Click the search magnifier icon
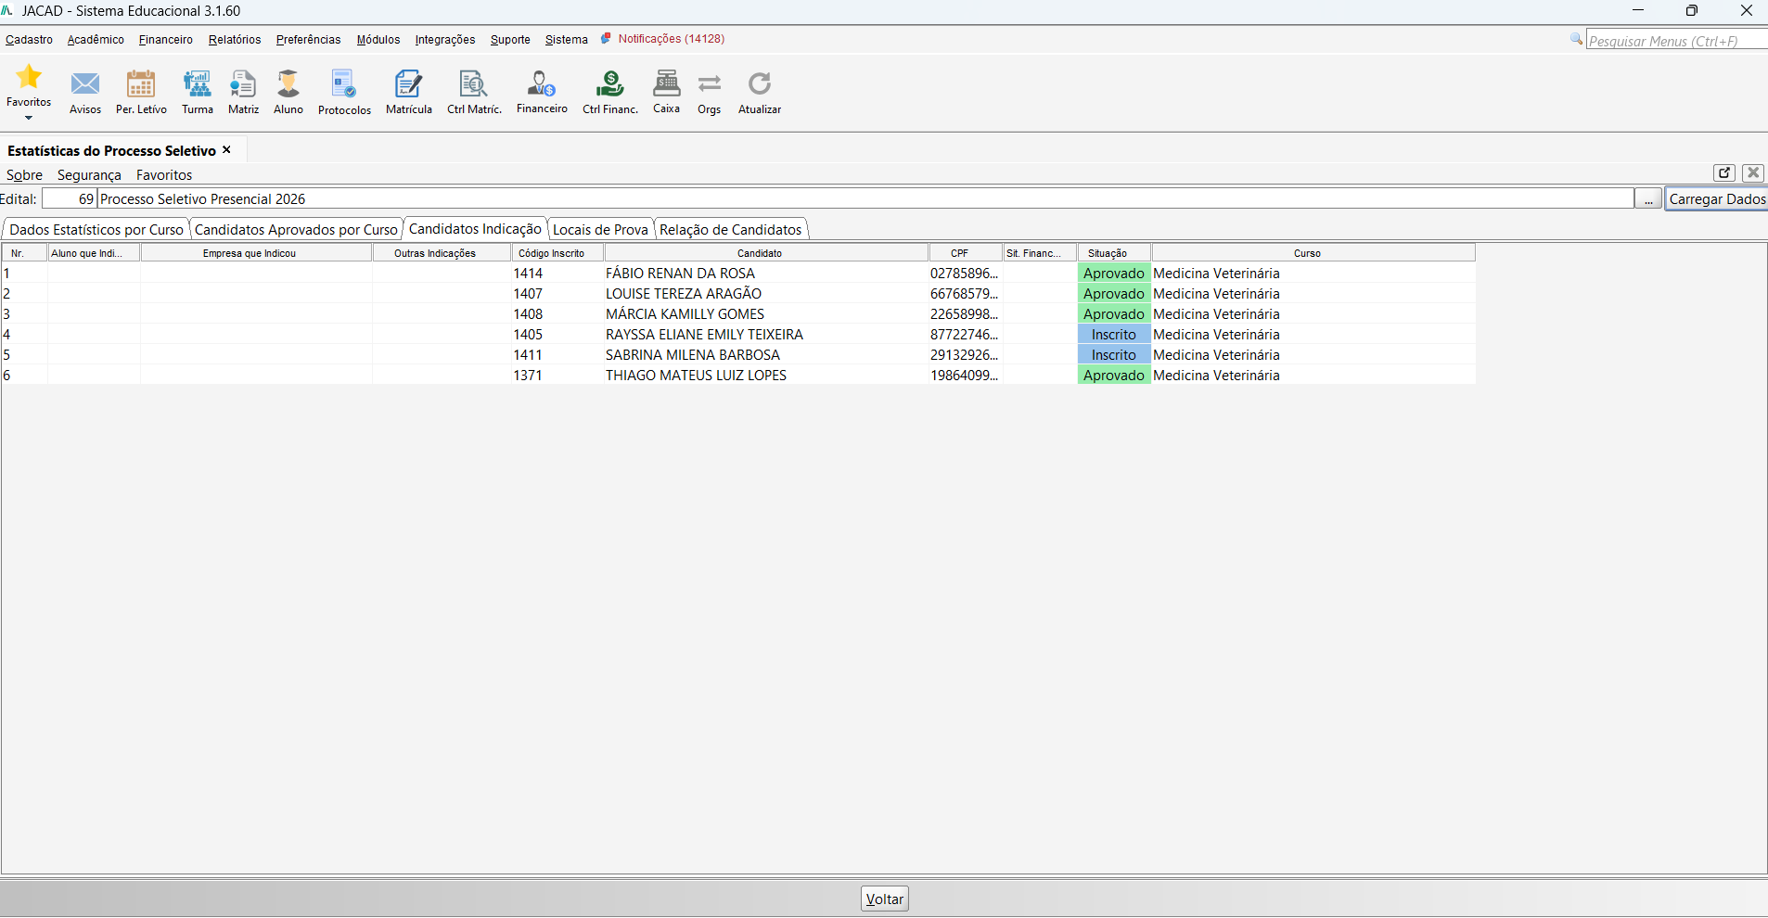The width and height of the screenshot is (1768, 918). coord(1576,39)
